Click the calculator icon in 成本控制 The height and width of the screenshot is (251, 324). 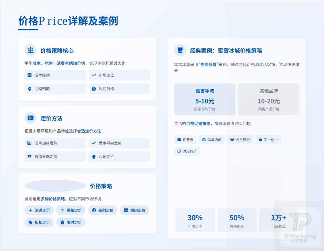(x=29, y=75)
